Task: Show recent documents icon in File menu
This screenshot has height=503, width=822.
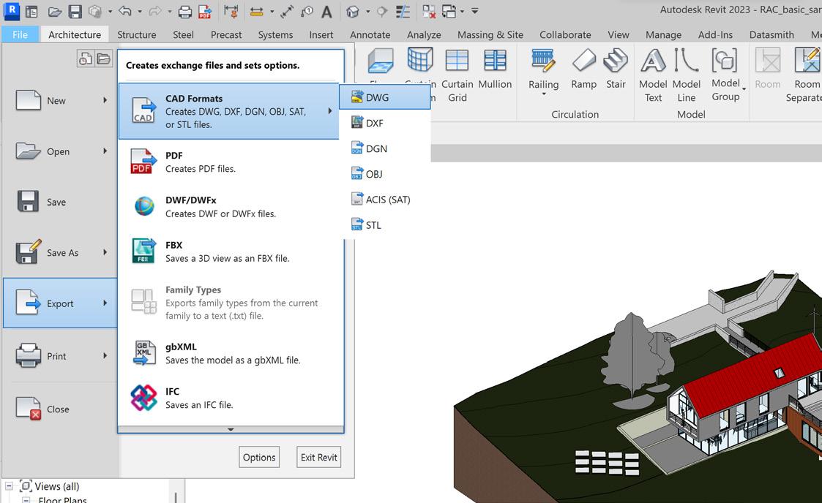Action: coord(85,58)
